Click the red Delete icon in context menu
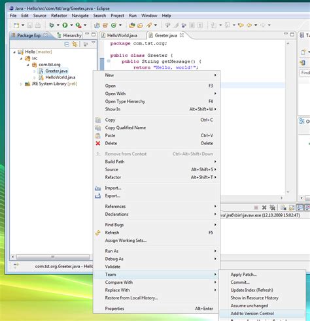The height and width of the screenshot is (321, 310). click(98, 143)
